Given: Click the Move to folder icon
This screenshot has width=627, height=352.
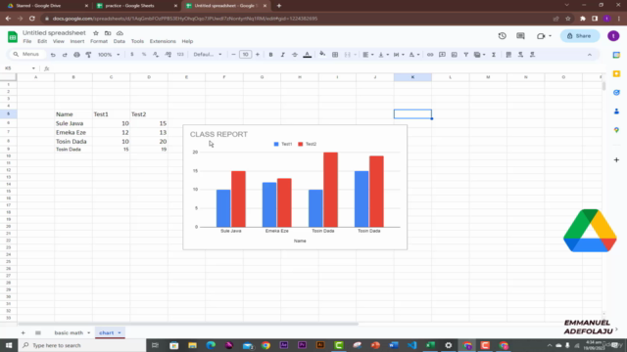Looking at the screenshot, I should pos(108,33).
